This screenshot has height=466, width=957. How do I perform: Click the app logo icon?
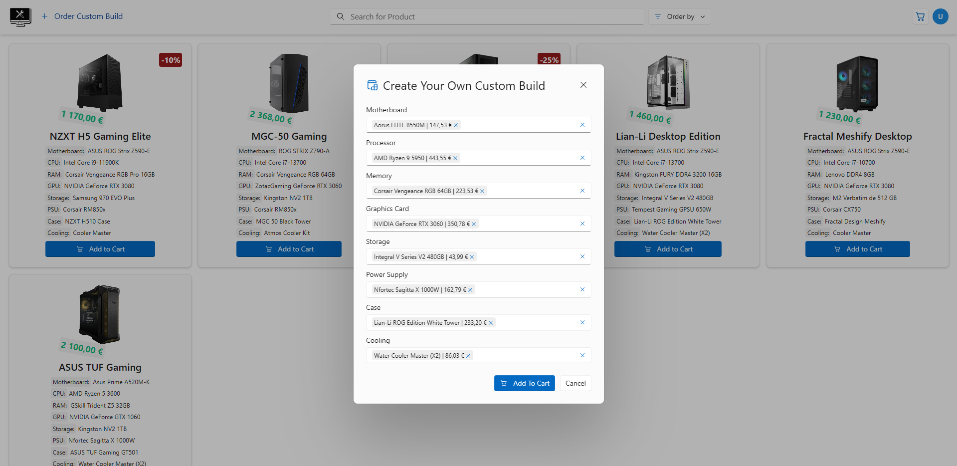[x=20, y=16]
